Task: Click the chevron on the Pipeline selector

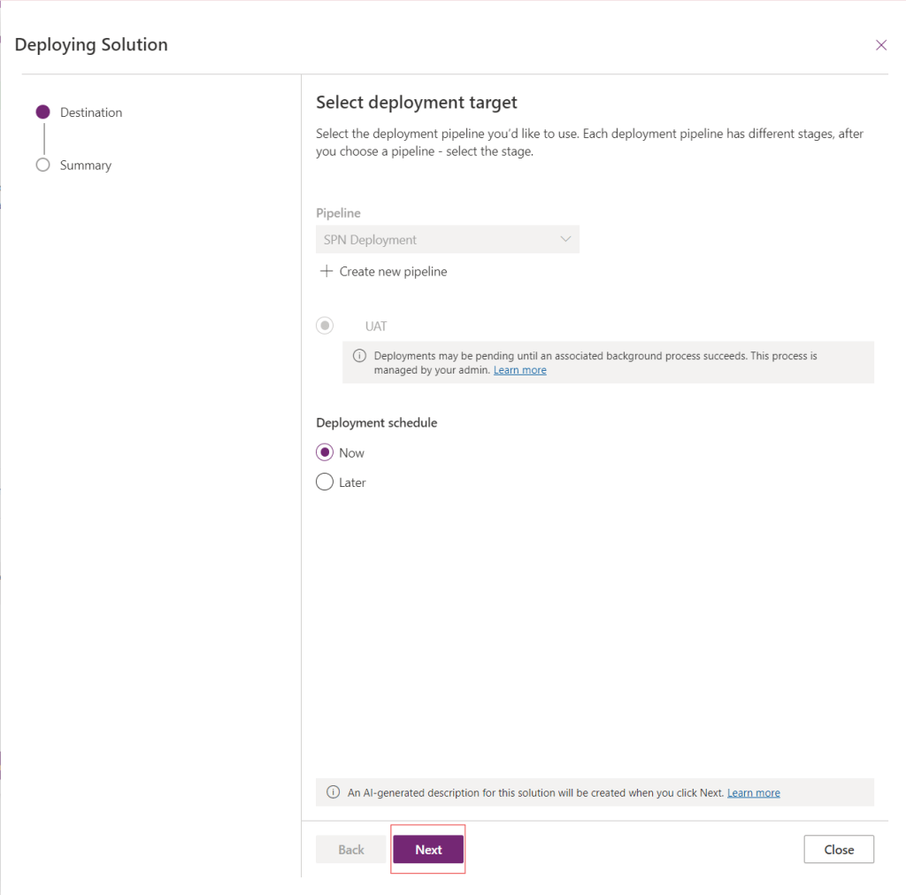Action: pyautogui.click(x=566, y=239)
